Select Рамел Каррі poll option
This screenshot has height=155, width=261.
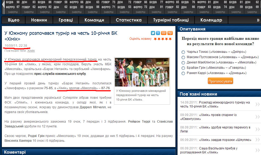coord(183,73)
